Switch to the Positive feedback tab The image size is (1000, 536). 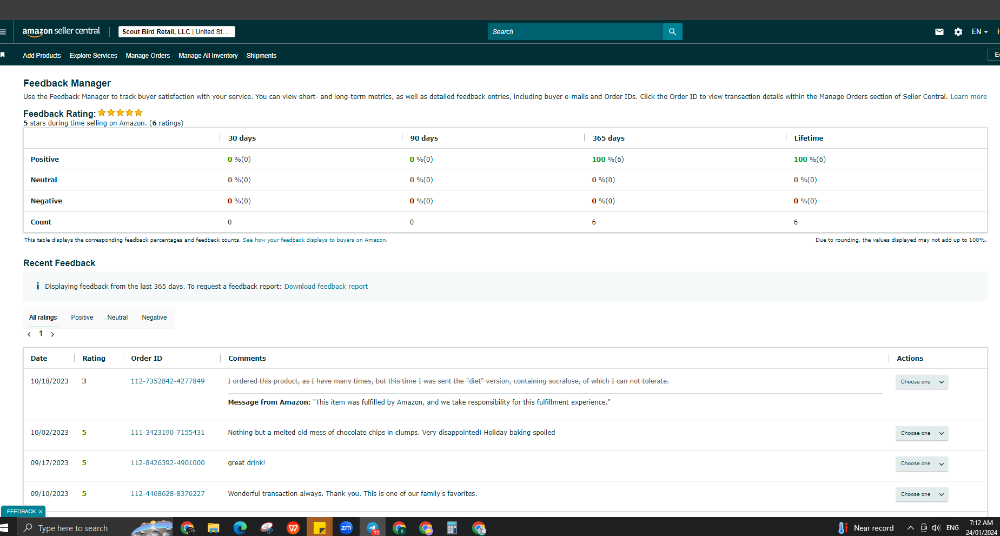pyautogui.click(x=82, y=317)
